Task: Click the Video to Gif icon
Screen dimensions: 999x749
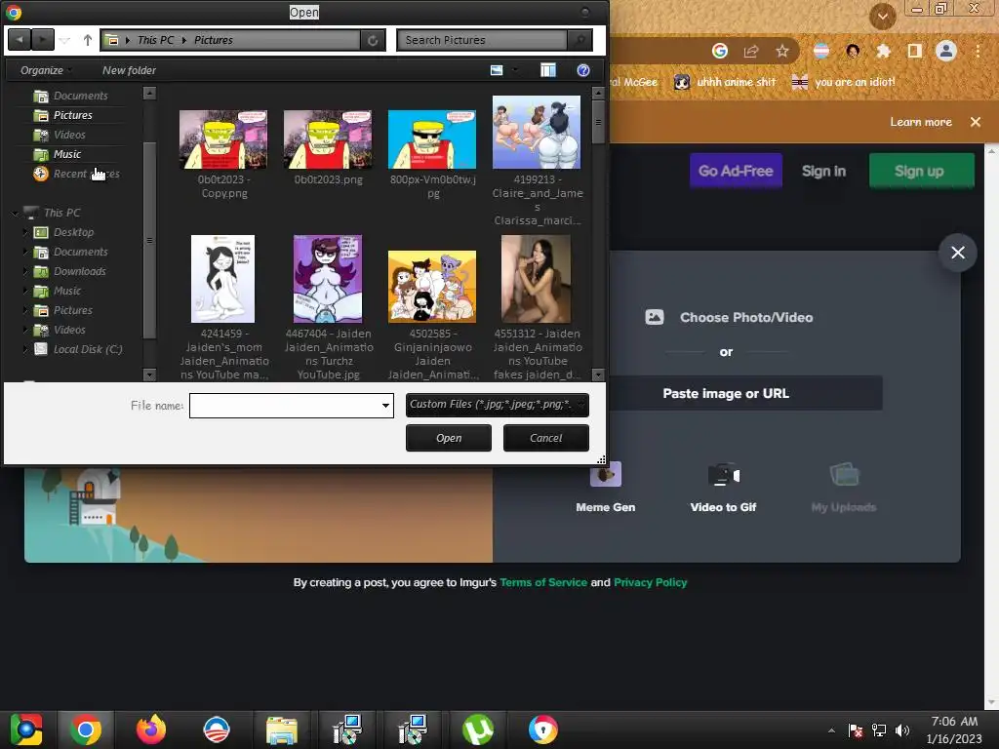Action: [723, 475]
